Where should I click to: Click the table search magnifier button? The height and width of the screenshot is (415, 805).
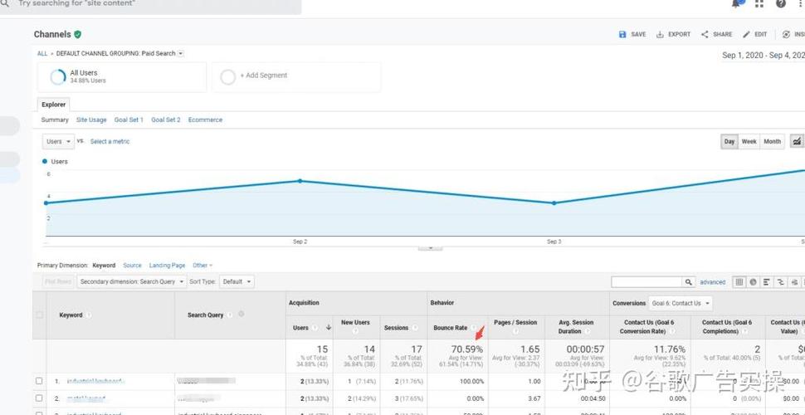coord(689,282)
